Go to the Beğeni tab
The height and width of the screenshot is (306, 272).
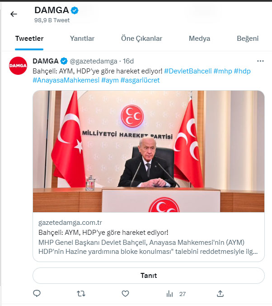coord(248,39)
